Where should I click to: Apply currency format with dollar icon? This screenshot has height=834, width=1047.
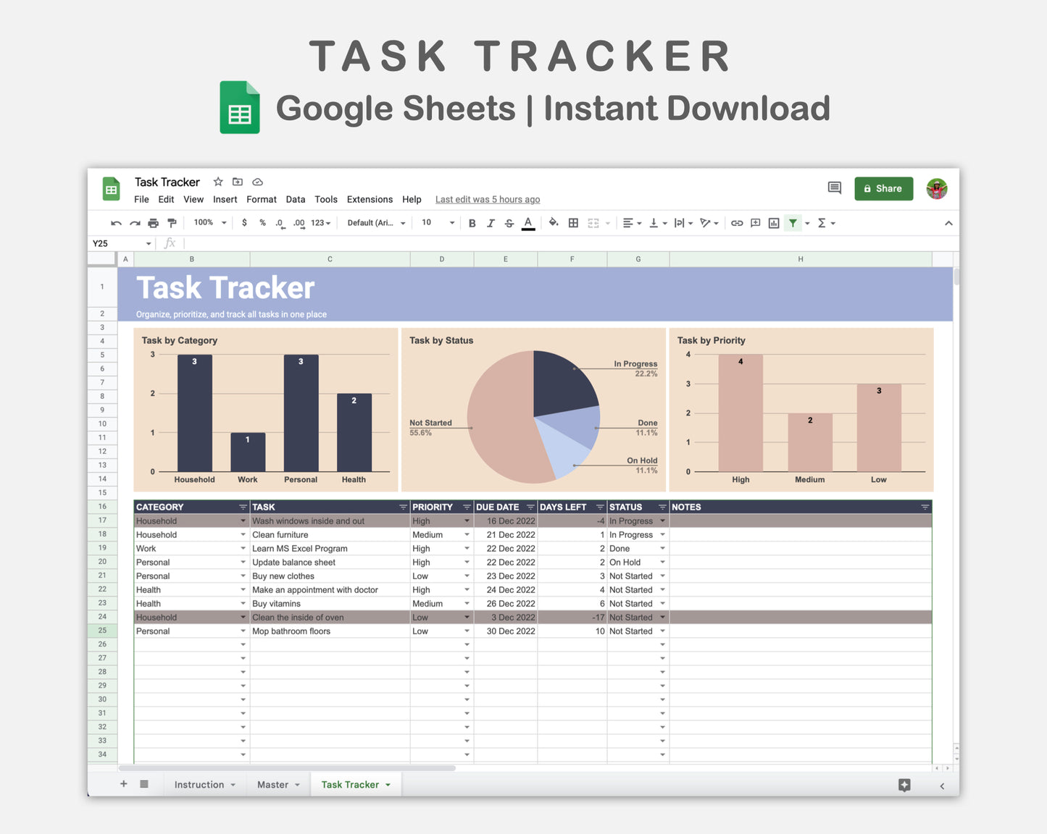244,223
